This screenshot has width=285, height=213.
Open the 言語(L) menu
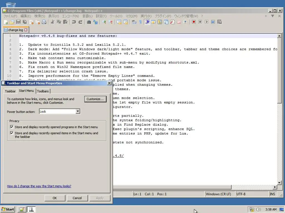click(x=87, y=16)
